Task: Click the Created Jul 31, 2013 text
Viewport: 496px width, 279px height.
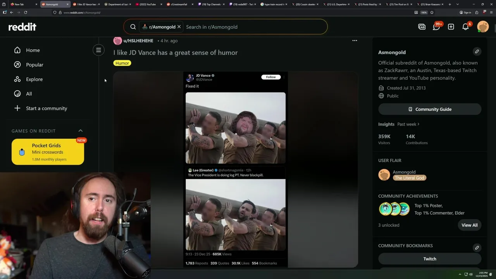Action: [406, 88]
